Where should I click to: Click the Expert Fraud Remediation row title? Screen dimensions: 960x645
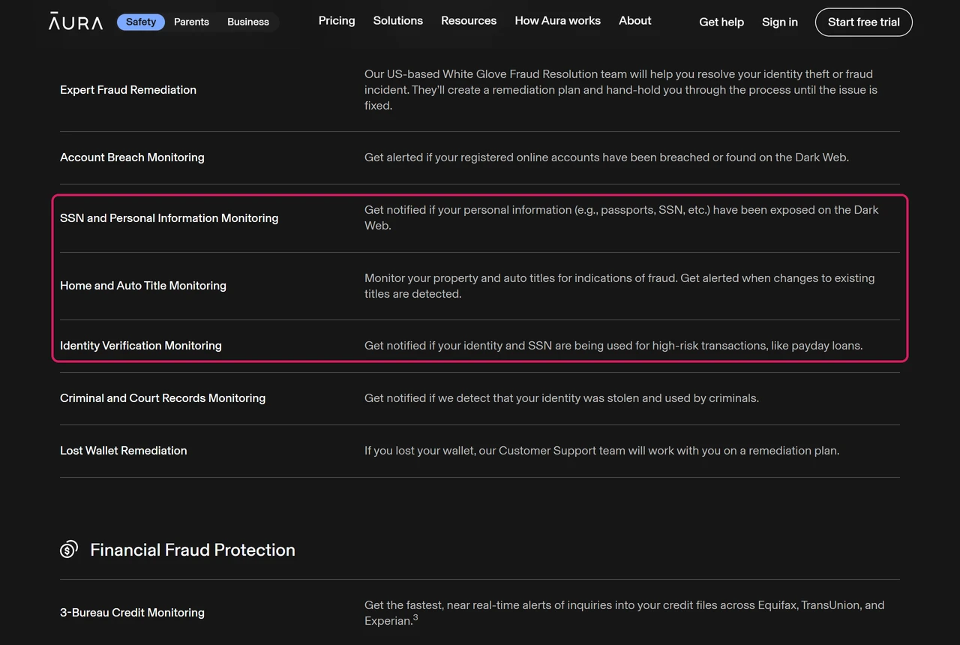pos(128,90)
